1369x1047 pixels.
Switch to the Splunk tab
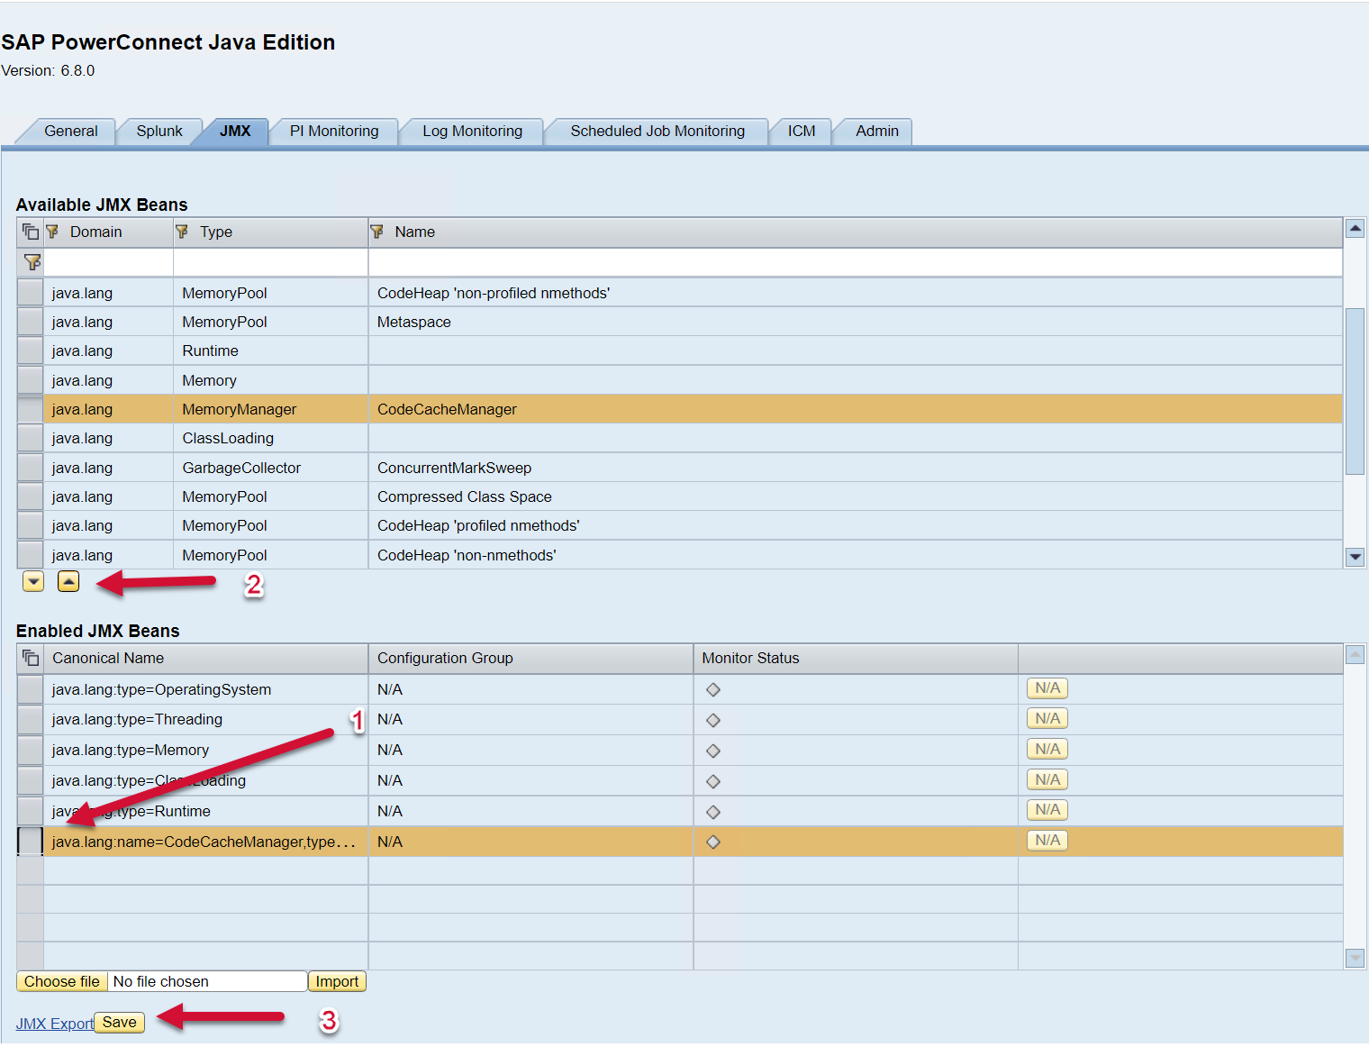[x=159, y=131]
